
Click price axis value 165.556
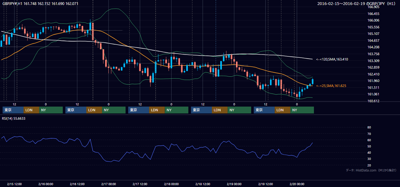coord(373,27)
